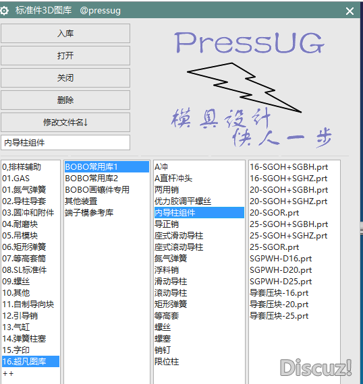Viewport: 363px width, 384px height.
Task: Select 优力胶调平螺丝 item
Action: [199, 201]
